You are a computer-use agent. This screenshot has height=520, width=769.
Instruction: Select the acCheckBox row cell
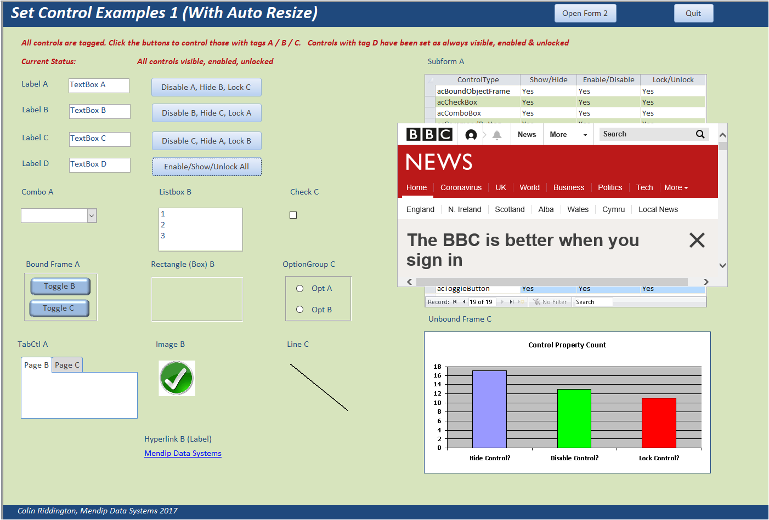478,102
